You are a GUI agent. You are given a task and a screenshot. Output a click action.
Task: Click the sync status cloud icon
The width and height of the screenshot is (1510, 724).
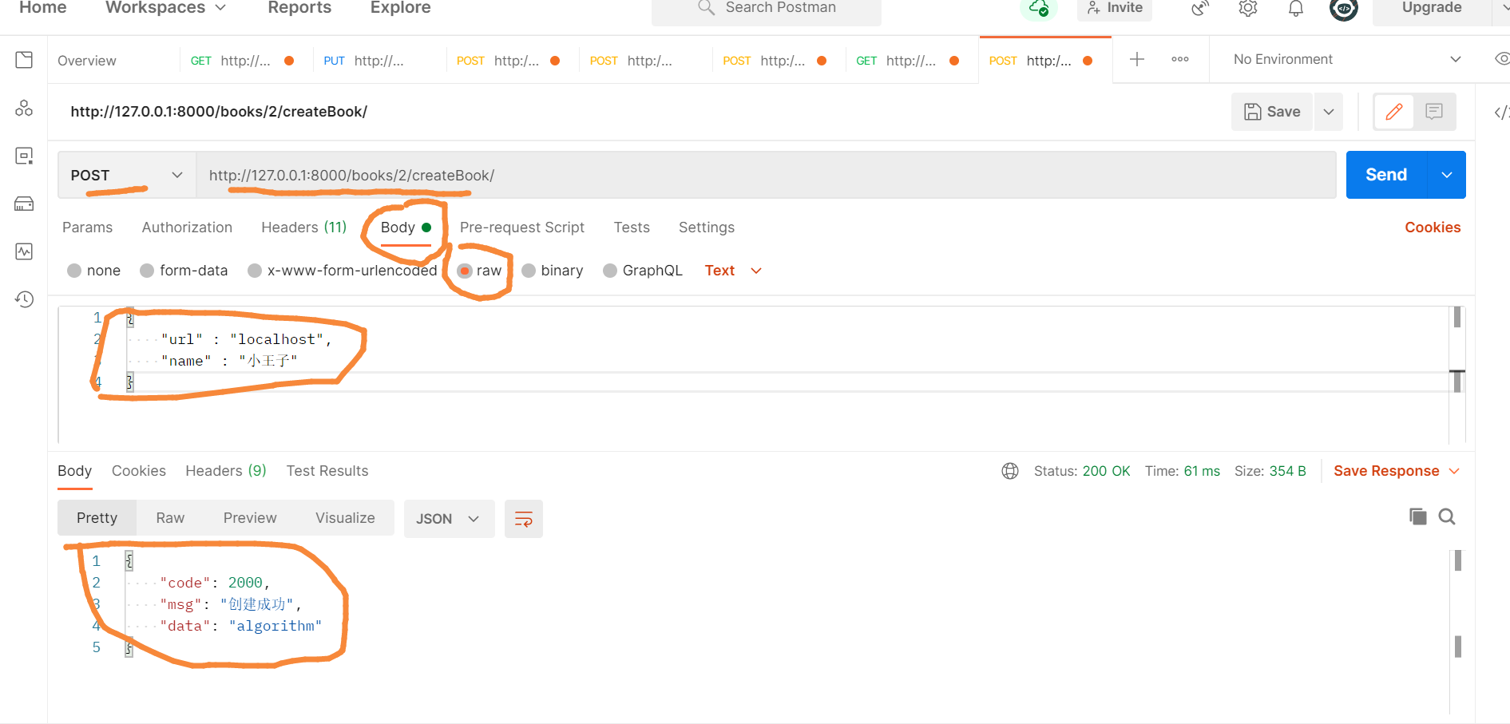point(1039,8)
